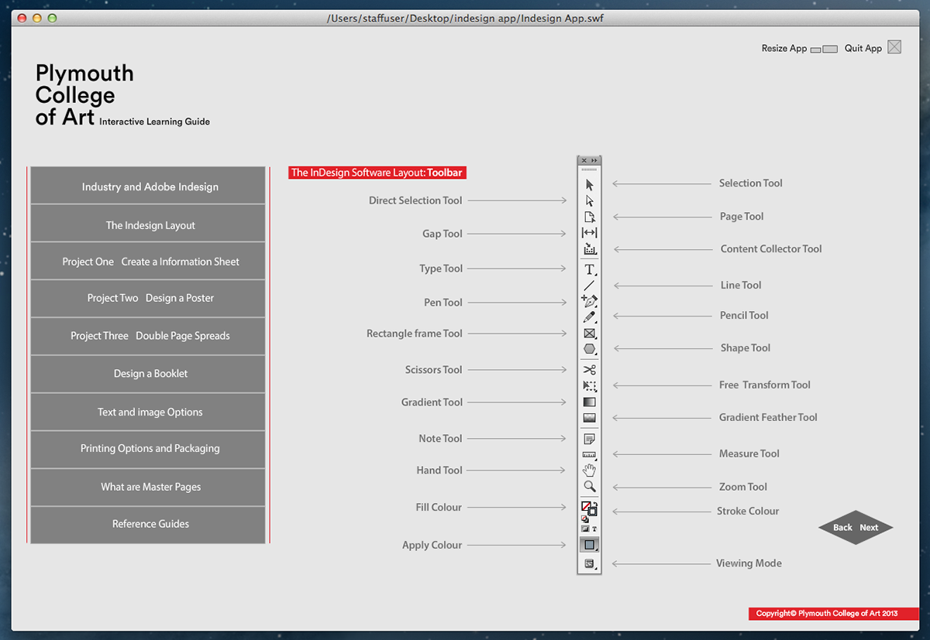930x640 pixels.
Task: Select the Line tool icon
Action: coord(590,286)
